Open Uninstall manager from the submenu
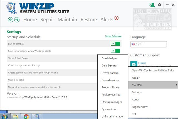 tap(113, 117)
